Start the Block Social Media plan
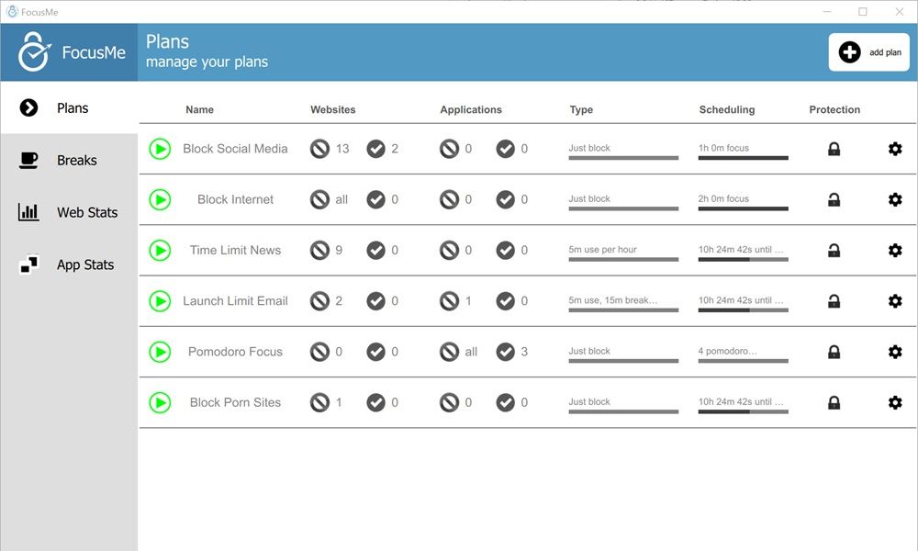The image size is (918, 551). click(160, 149)
